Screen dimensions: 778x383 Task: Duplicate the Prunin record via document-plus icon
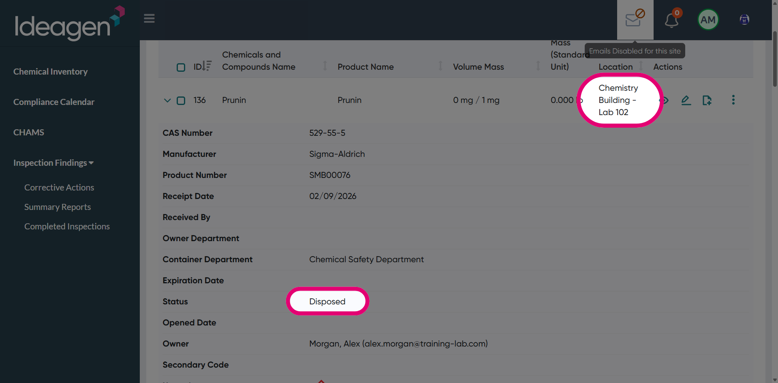point(707,100)
